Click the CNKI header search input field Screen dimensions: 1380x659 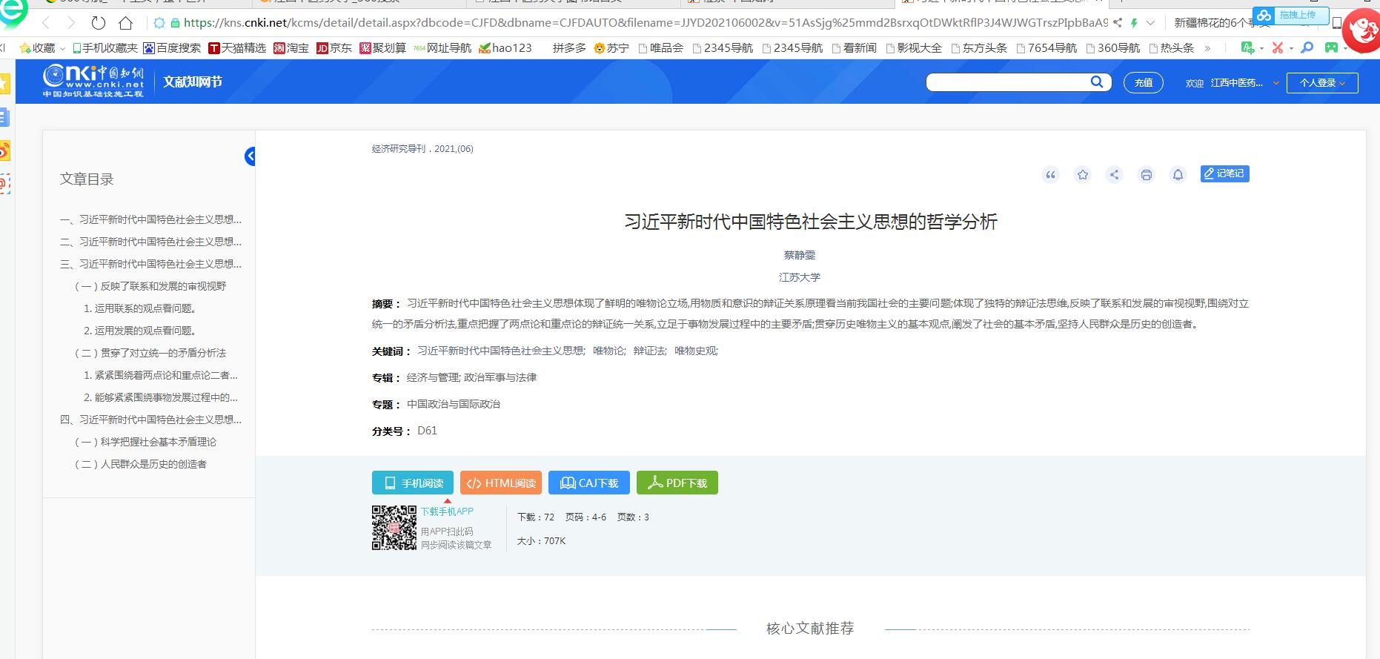1008,82
